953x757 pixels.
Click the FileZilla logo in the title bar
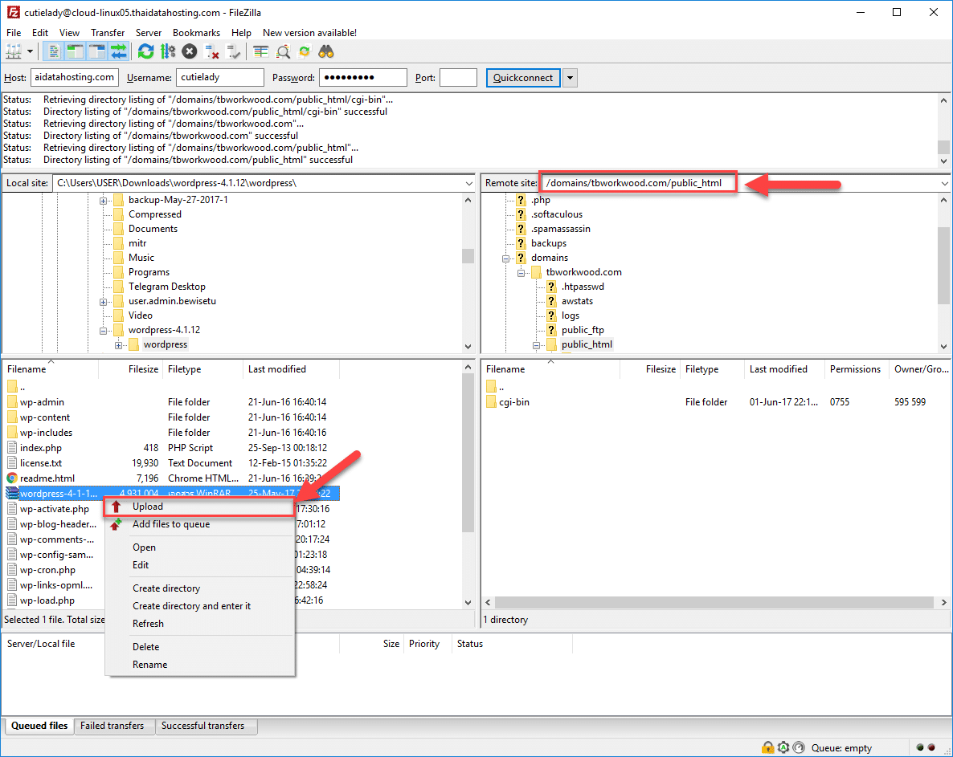tap(13, 12)
